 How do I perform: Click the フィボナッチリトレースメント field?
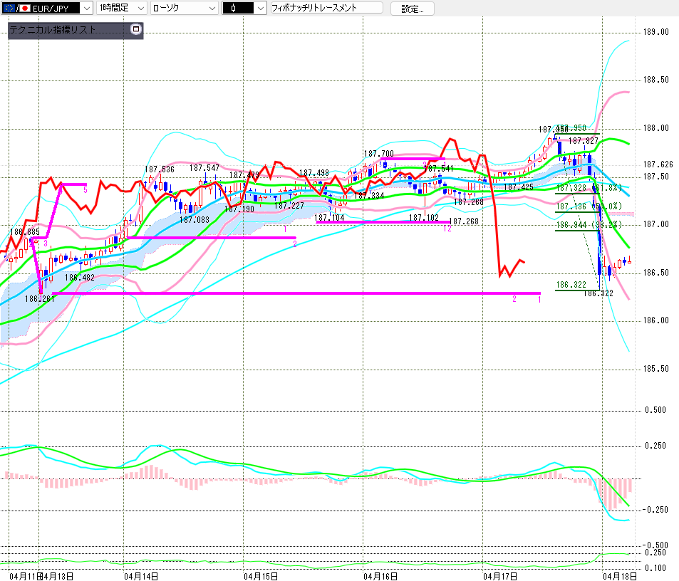coord(325,9)
